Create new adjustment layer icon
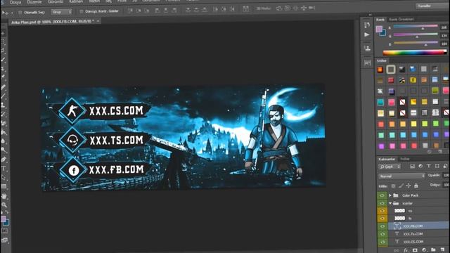This screenshot has width=450, height=253. [x=424, y=250]
